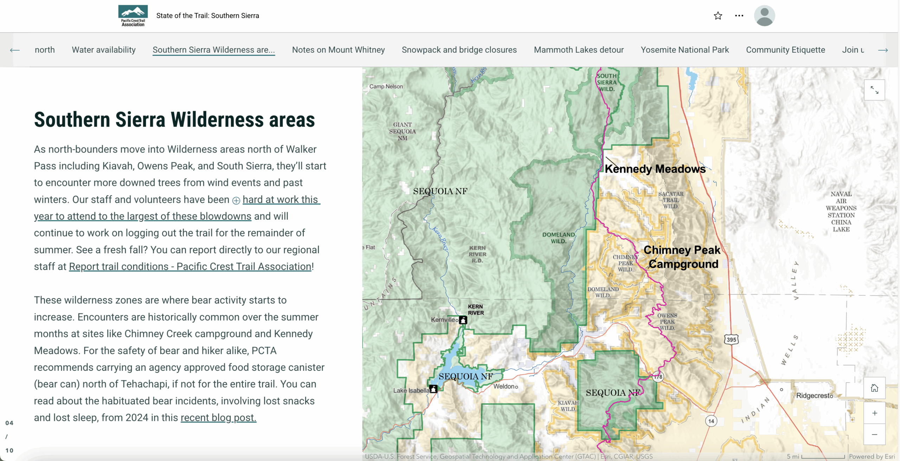Click the Highway 14 shield on map
The image size is (900, 461).
point(711,421)
